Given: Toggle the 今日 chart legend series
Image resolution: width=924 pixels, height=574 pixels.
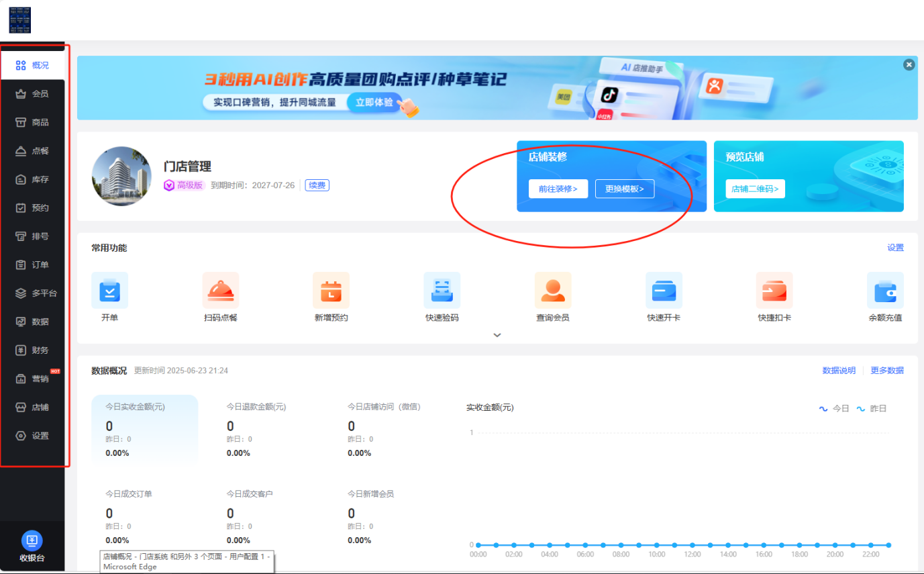Looking at the screenshot, I should 834,408.
